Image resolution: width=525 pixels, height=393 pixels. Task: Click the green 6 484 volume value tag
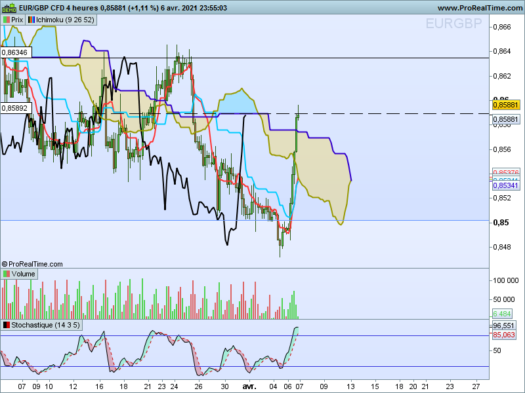click(x=502, y=314)
